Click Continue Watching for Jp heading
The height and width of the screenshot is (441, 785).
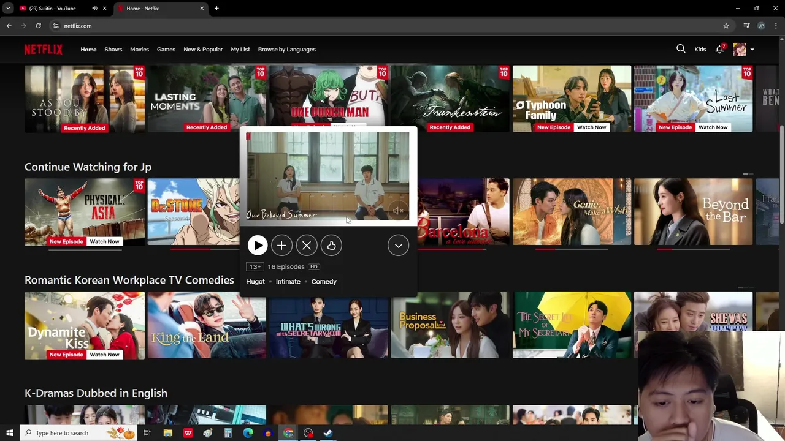pos(88,167)
